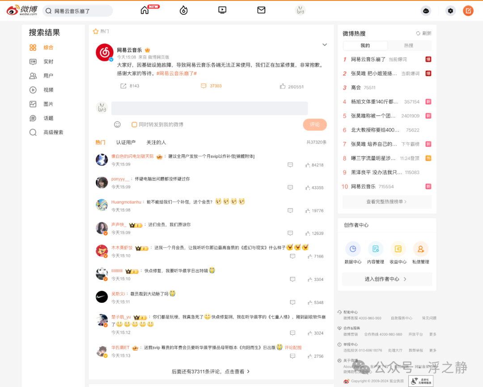Click the search box containing 网易云音乐崩了
Viewport: 483px width, 387px height.
pyautogui.click(x=78, y=11)
